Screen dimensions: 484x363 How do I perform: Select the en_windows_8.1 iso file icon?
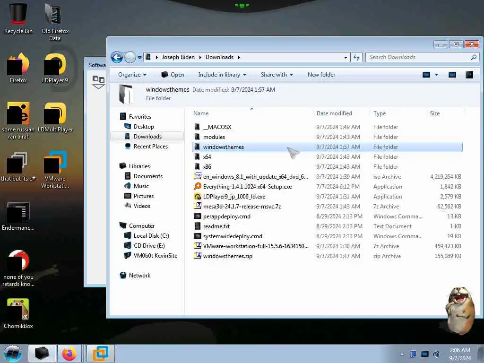tap(198, 176)
